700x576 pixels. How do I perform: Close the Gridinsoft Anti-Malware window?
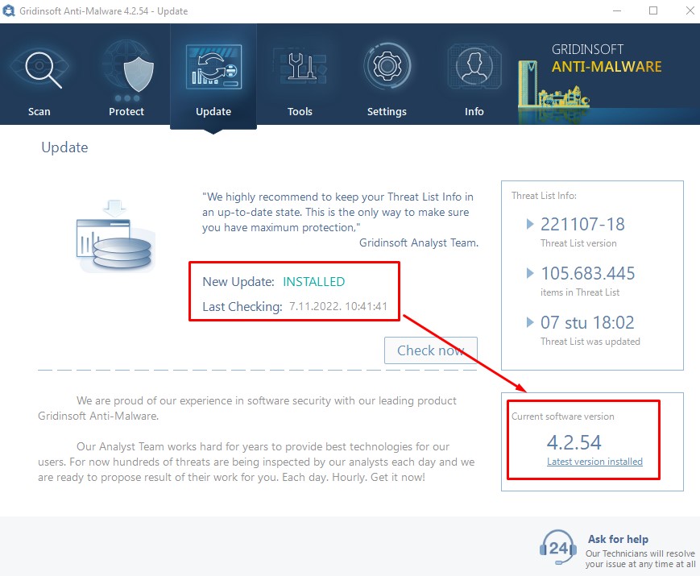point(690,10)
